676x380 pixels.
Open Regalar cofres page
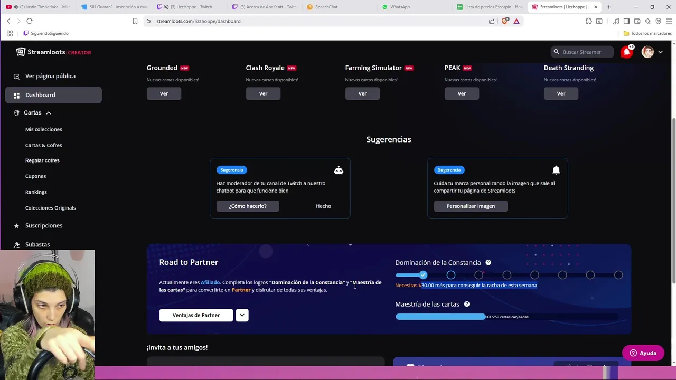(42, 160)
